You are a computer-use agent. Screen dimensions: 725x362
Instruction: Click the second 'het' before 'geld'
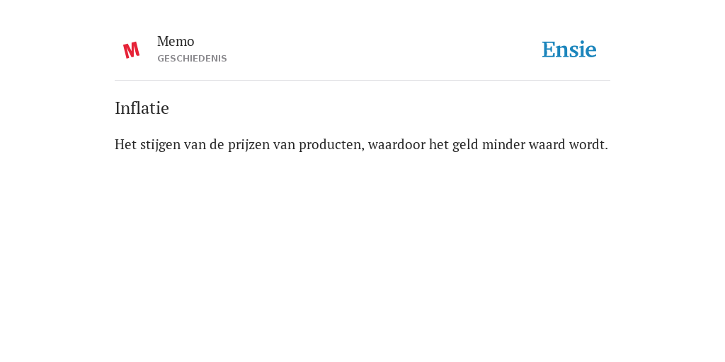tap(439, 144)
